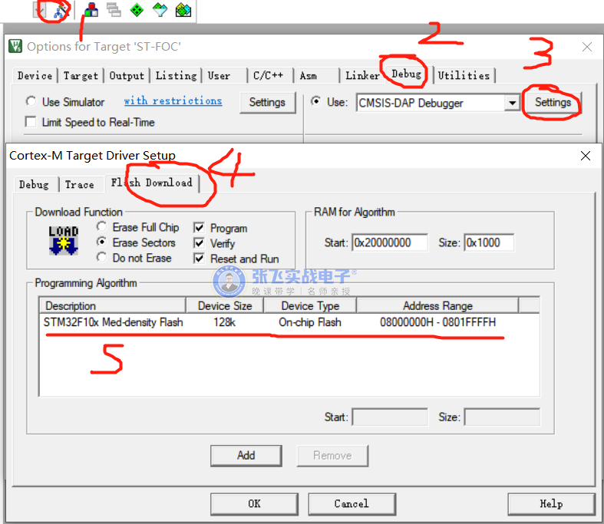Toggle the Verify checkbox
Screen dimensions: 604x524
199,243
